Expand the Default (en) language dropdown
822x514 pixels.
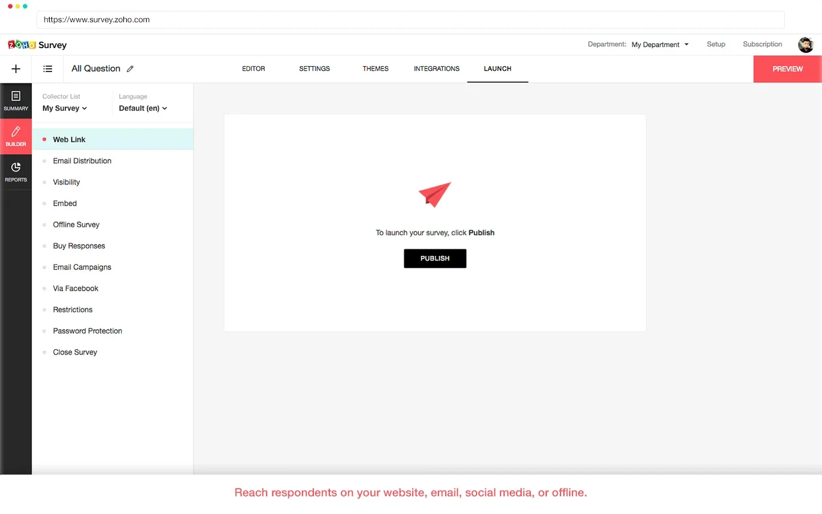pyautogui.click(x=142, y=108)
